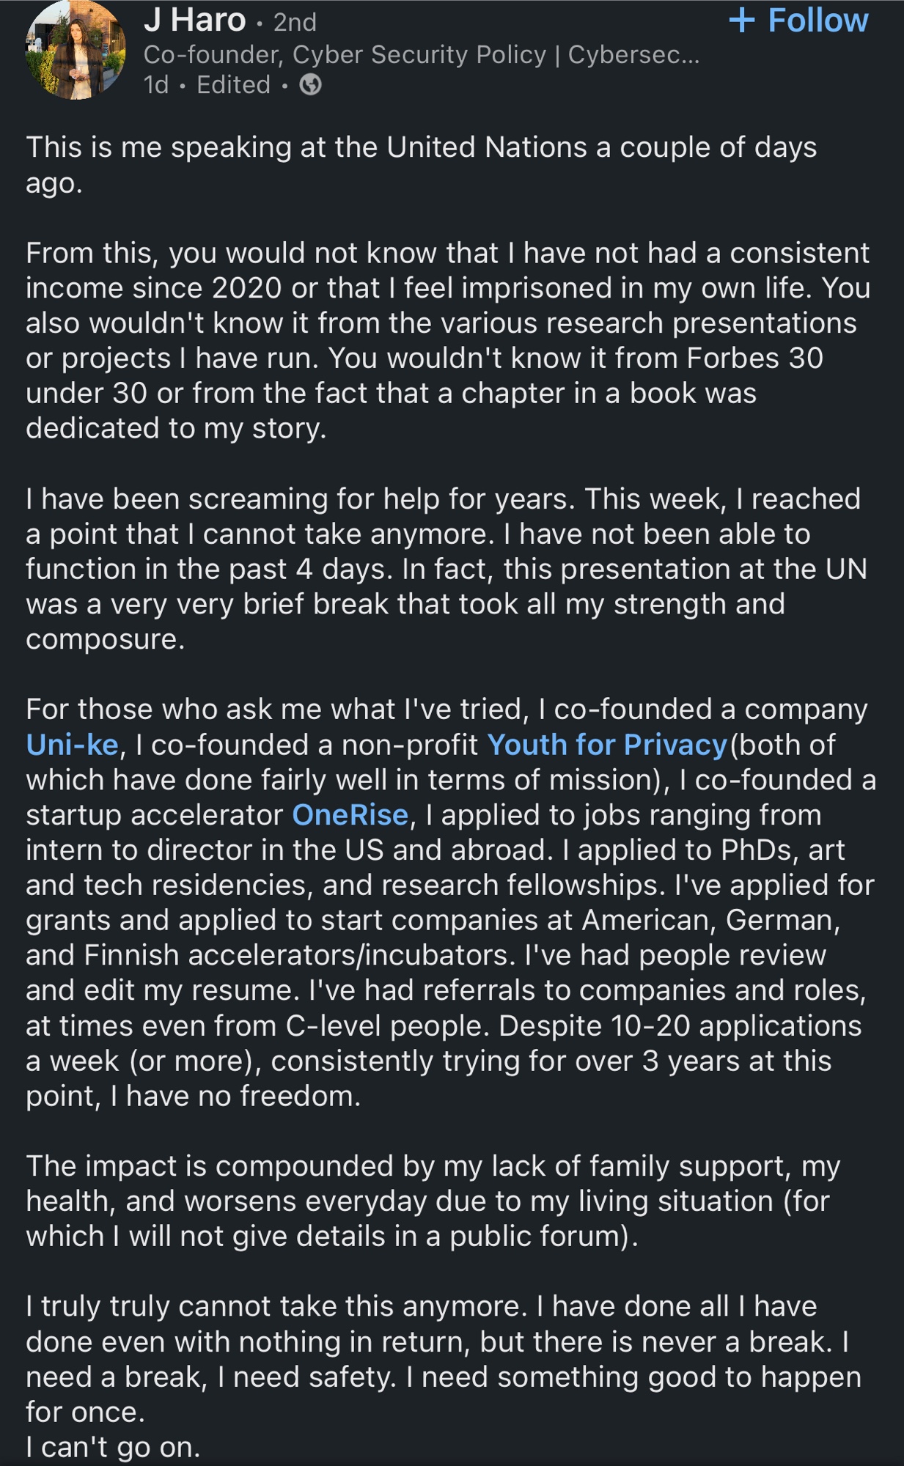Click the Edited post label

[233, 85]
